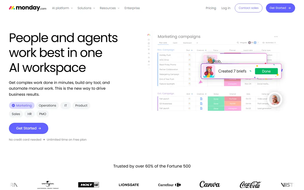
Task: Click the Automate icon in board toolbar
Action: tap(263, 43)
